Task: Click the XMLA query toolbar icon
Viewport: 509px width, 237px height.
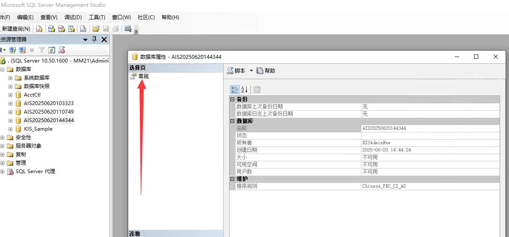Action: pyautogui.click(x=71, y=29)
